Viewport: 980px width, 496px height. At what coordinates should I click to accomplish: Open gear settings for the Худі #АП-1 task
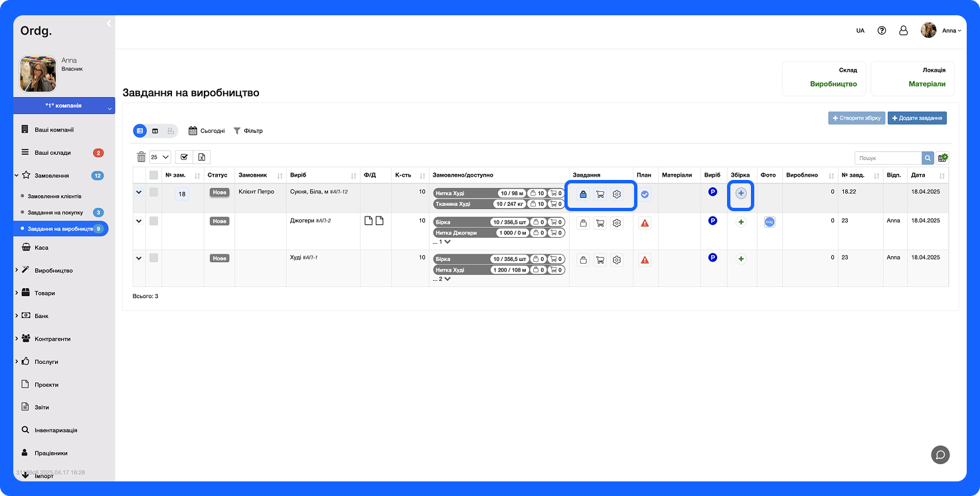point(617,260)
